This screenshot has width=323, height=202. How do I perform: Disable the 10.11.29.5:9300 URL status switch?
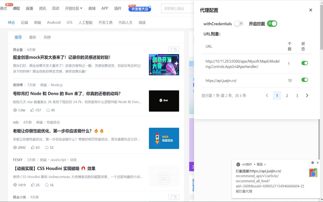(305, 63)
